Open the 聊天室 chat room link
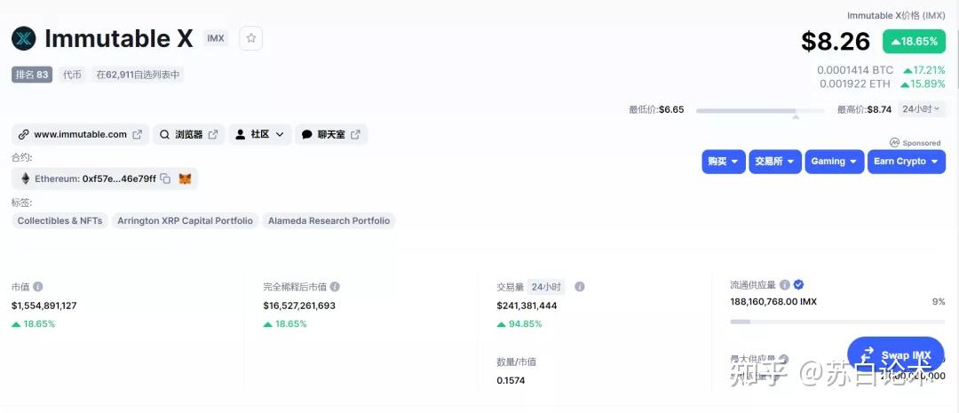Image resolution: width=959 pixels, height=413 pixels. (x=330, y=135)
